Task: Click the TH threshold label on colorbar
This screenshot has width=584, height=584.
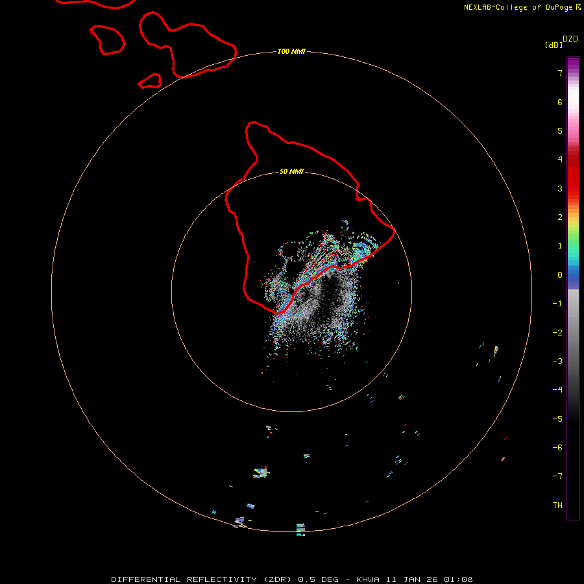Action: (x=557, y=505)
